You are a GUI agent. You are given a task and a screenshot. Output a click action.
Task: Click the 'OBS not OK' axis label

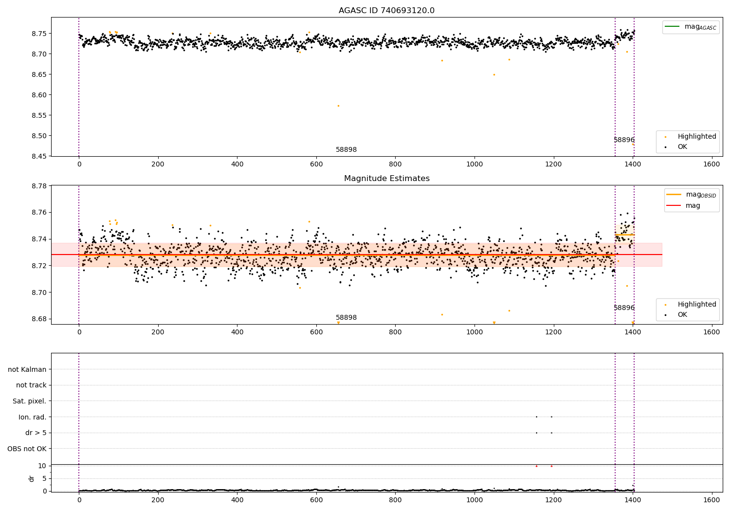[27, 449]
